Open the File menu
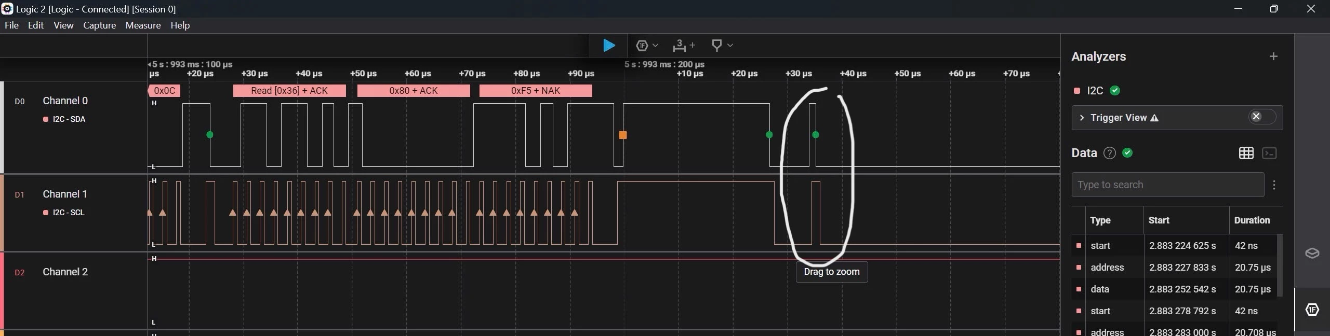Viewport: 1330px width, 336px height. click(x=11, y=25)
